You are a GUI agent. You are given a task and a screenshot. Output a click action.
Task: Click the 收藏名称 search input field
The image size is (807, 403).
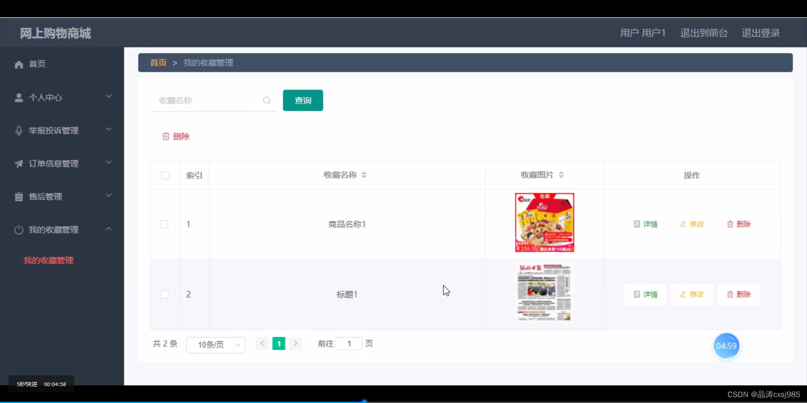(214, 100)
